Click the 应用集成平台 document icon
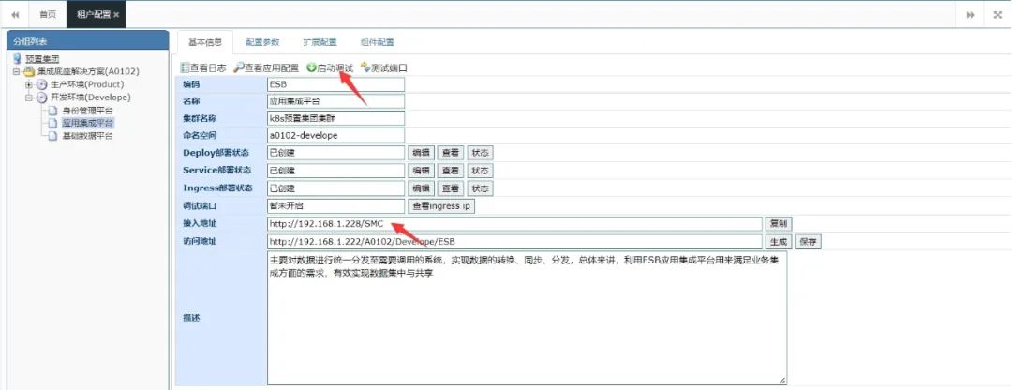 (x=52, y=123)
